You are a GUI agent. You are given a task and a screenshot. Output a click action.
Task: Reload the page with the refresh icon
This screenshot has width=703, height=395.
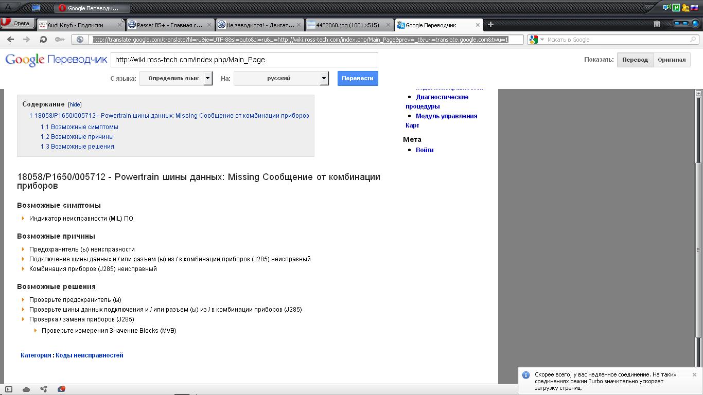tap(43, 40)
